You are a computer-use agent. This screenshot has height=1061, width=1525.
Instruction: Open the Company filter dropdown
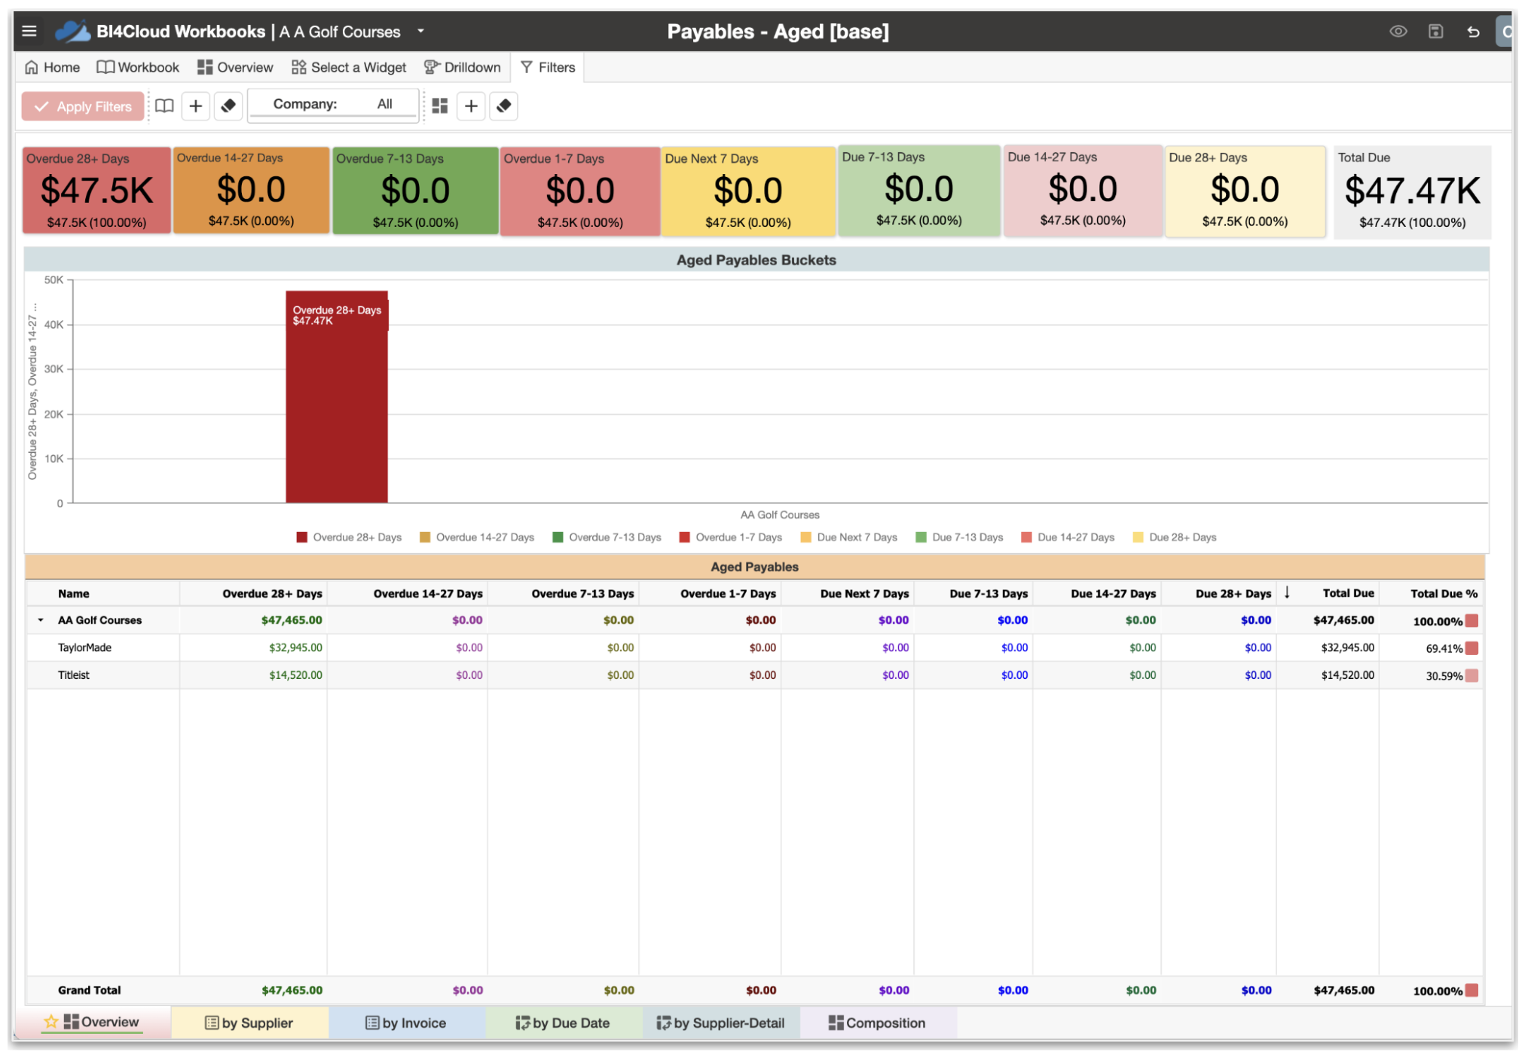click(x=332, y=104)
